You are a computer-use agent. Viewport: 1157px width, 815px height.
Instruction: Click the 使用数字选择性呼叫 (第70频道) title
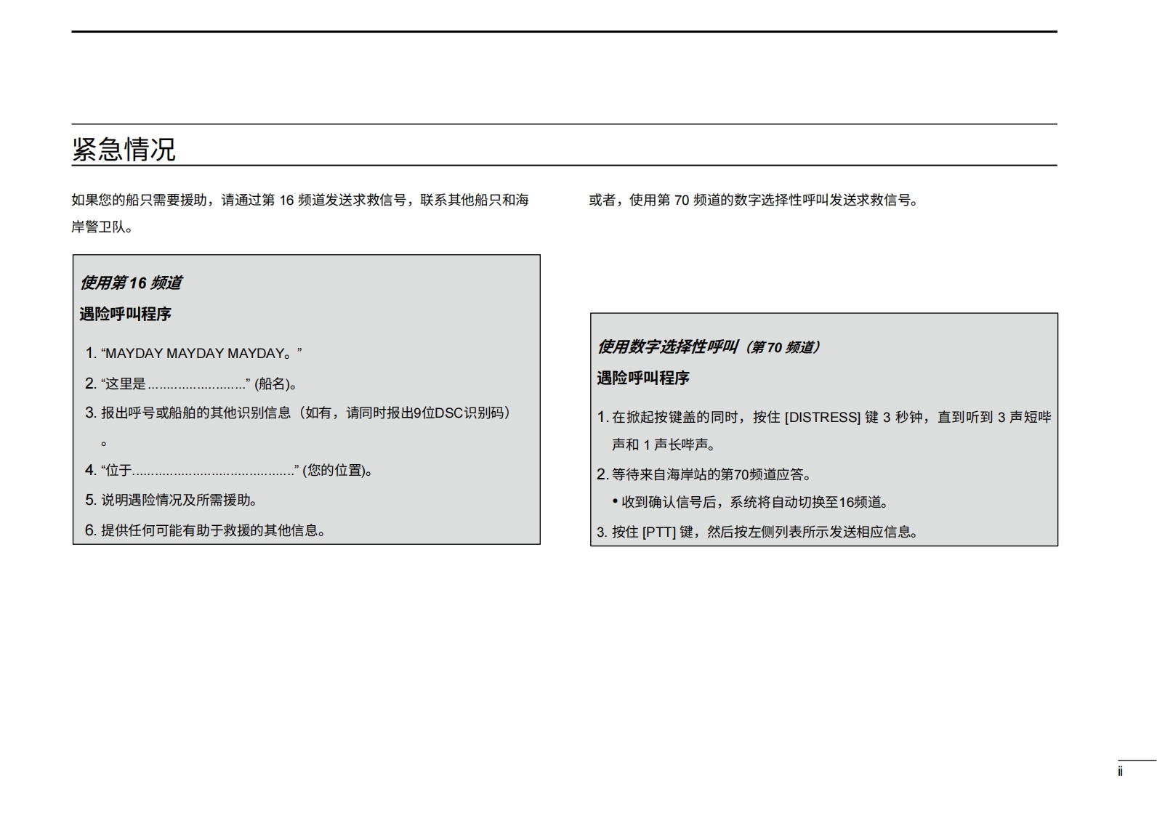pos(709,347)
